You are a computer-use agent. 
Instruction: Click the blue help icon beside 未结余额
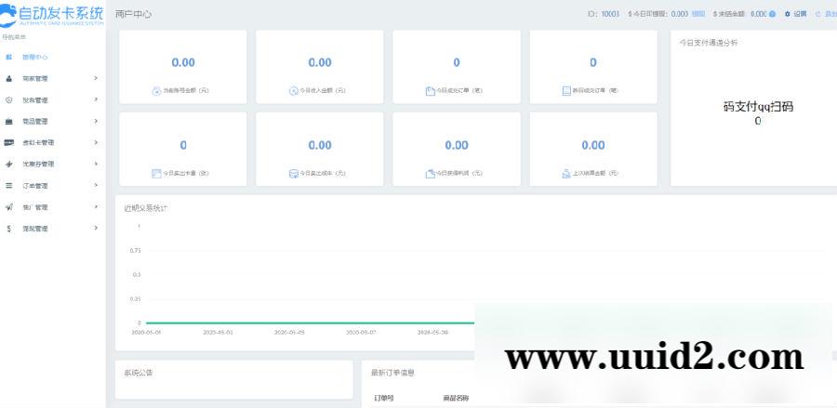tap(773, 15)
